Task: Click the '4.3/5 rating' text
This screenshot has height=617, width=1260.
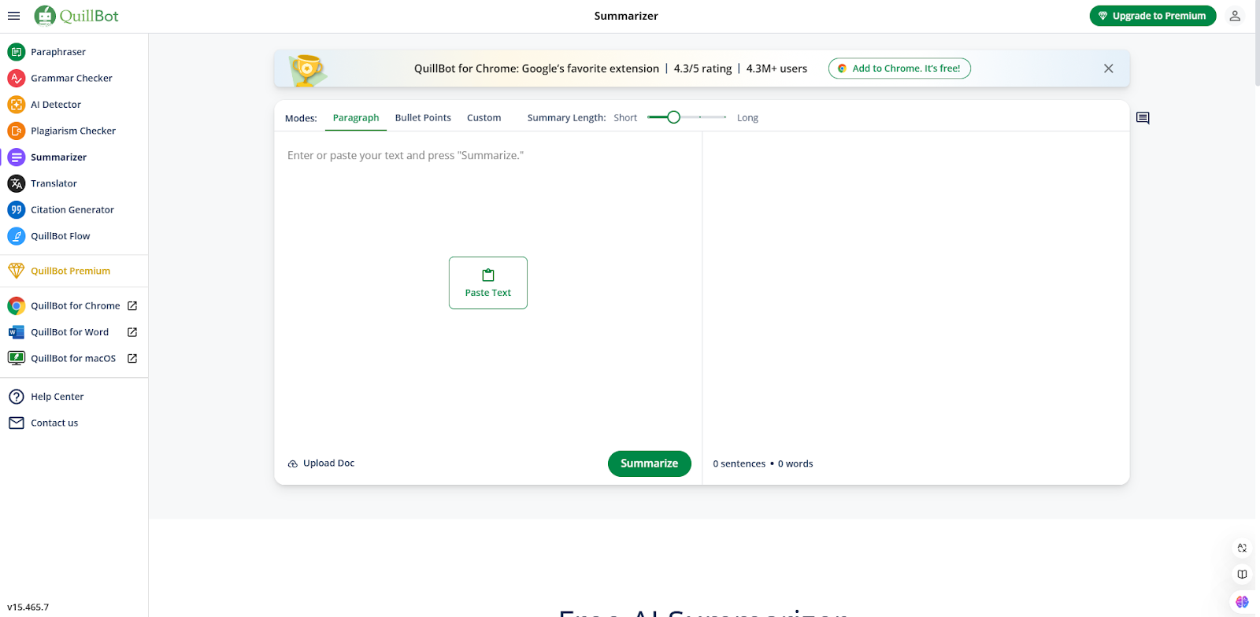Action: coord(702,68)
